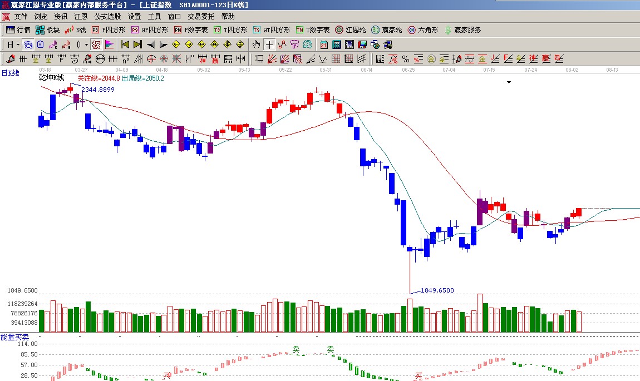Click the 1849.6500 low price label
This screenshot has width=640, height=381.
pyautogui.click(x=437, y=290)
